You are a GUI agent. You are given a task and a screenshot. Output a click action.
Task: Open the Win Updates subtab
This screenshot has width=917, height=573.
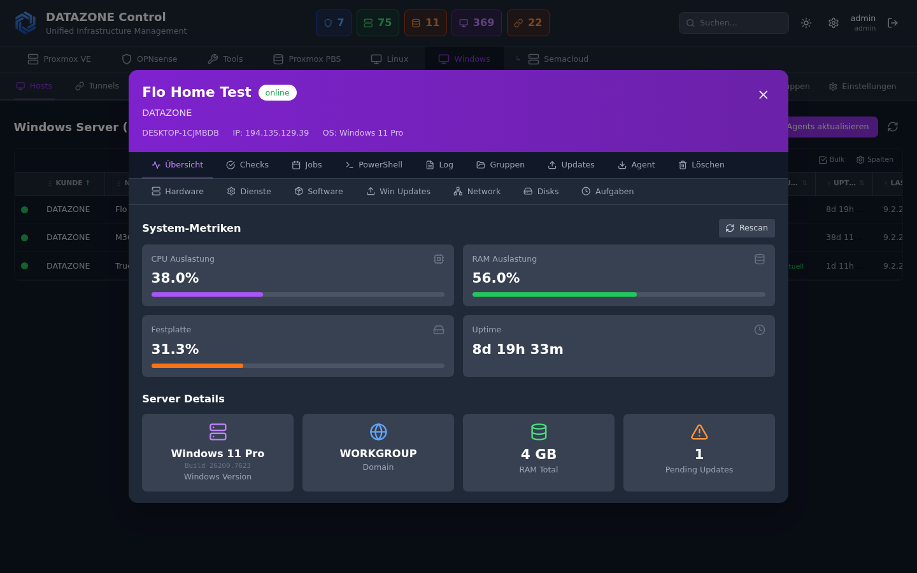(398, 191)
